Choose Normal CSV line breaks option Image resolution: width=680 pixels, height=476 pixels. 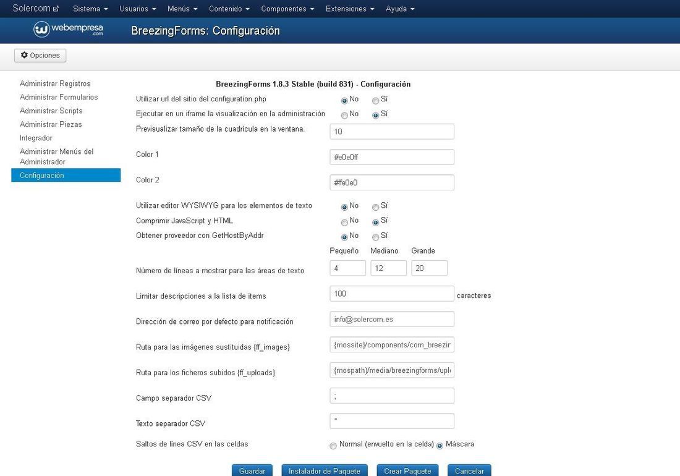(x=333, y=446)
